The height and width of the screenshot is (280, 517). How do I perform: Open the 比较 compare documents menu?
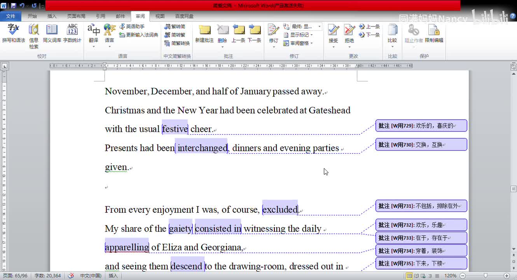coord(392,36)
